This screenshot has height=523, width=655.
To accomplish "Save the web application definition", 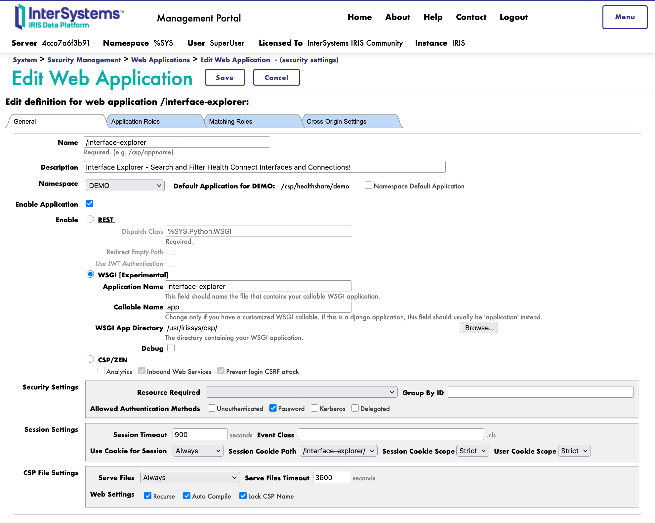I will tap(225, 78).
